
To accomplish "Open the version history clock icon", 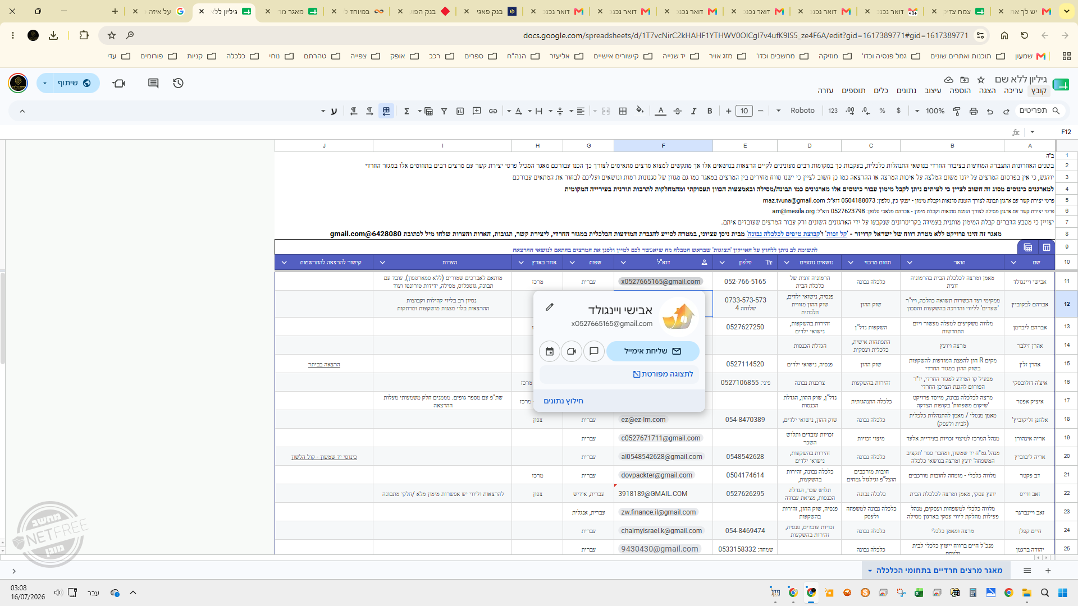I will [x=178, y=83].
